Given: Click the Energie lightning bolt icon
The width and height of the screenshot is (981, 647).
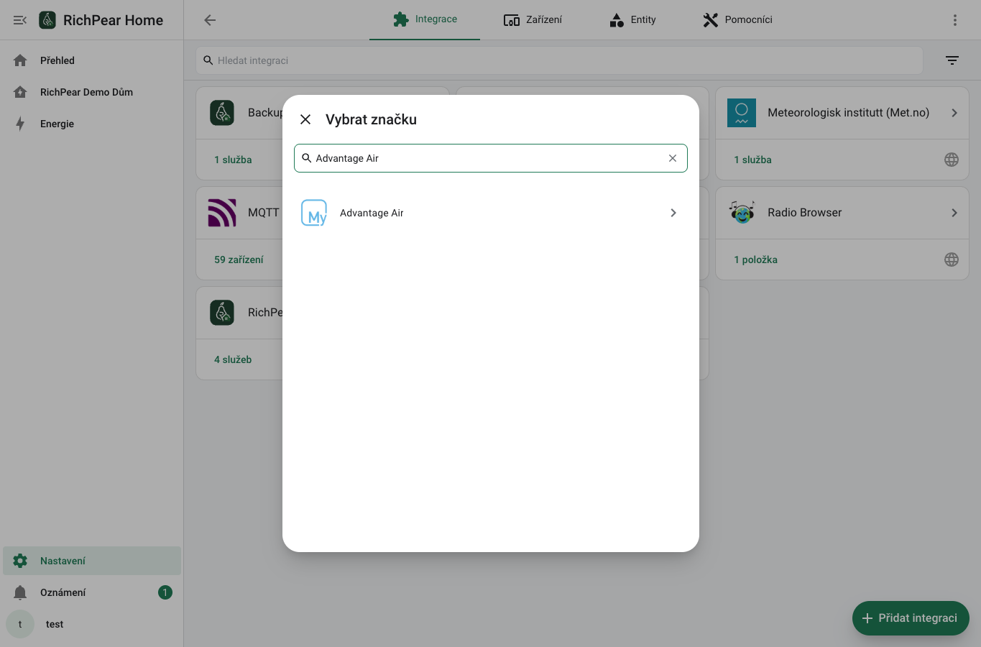Looking at the screenshot, I should 20,124.
